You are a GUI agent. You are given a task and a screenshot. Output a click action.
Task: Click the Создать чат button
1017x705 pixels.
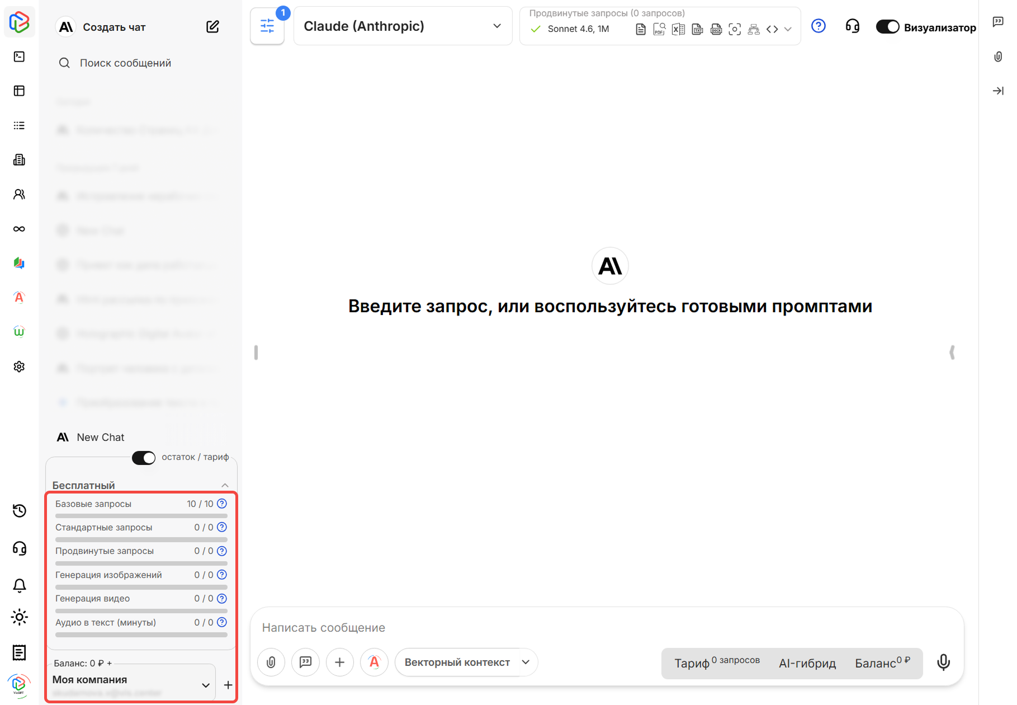[x=114, y=27]
